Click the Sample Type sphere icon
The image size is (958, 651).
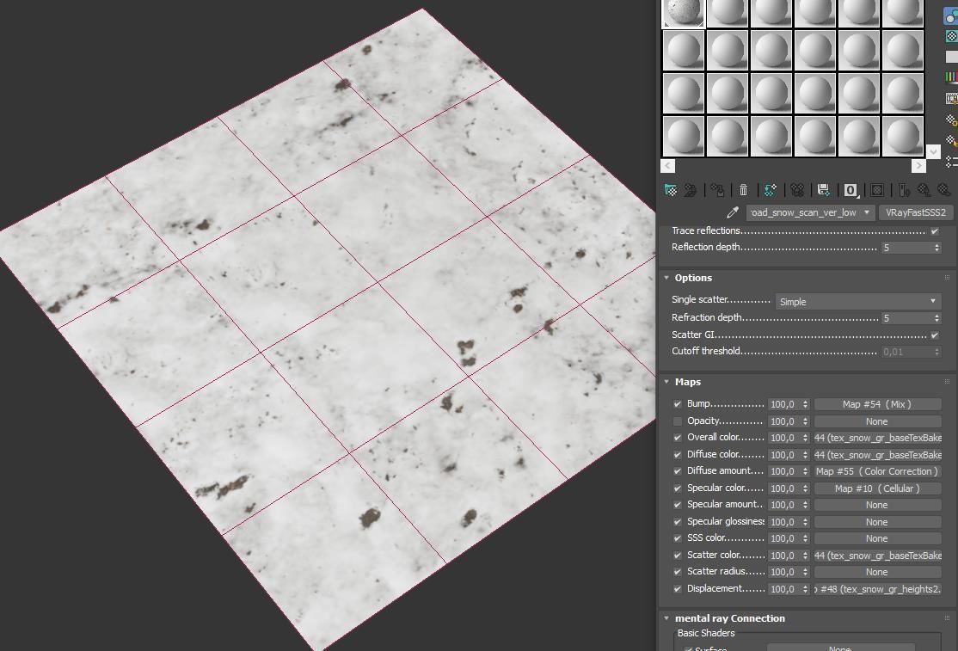click(951, 16)
